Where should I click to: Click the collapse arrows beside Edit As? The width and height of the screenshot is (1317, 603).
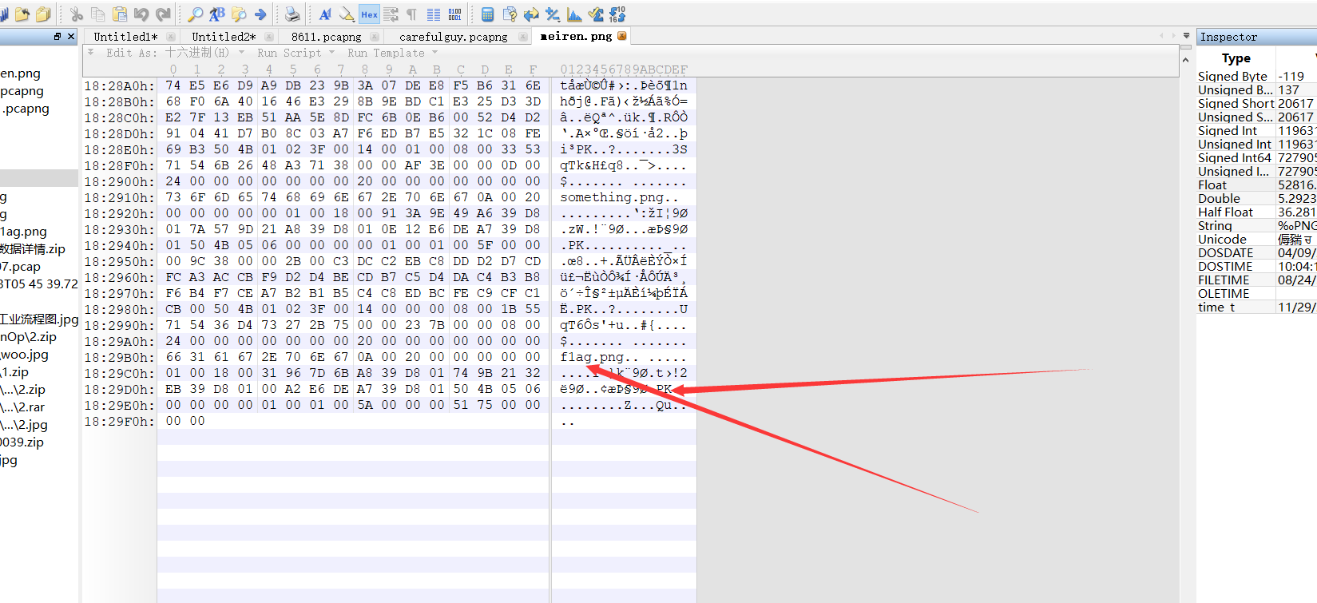pyautogui.click(x=91, y=53)
